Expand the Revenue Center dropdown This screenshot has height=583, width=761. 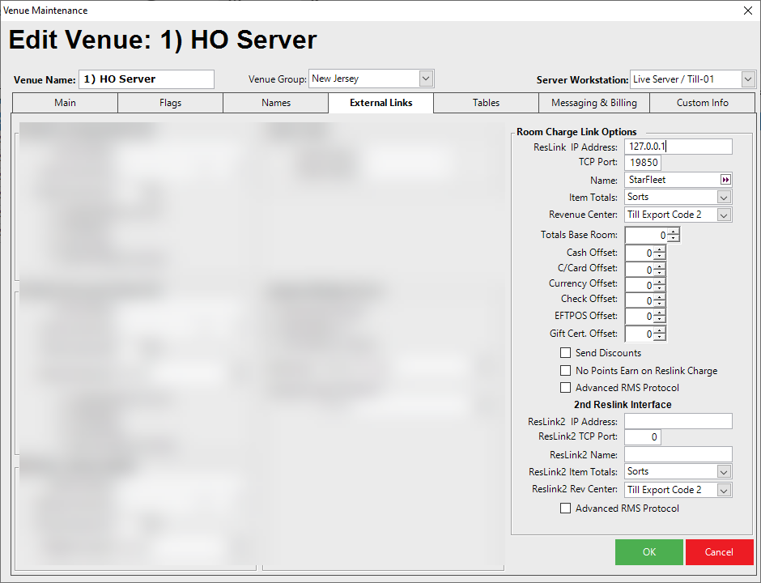(724, 215)
